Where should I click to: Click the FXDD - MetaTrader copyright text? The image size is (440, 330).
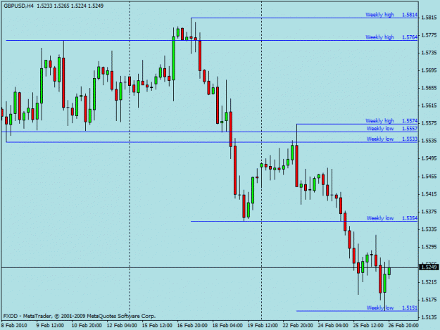80,316
